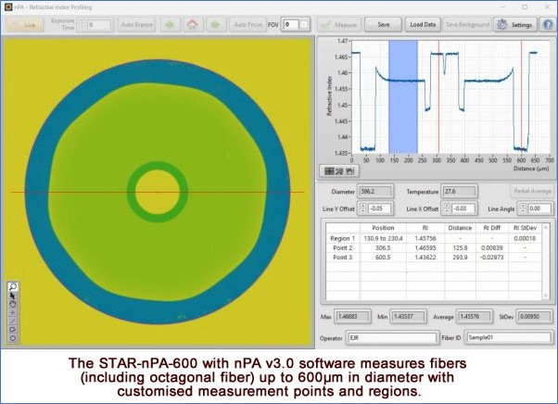Click the Save button

pos(383,24)
